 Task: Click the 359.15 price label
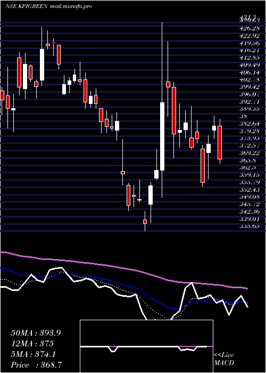point(250,175)
